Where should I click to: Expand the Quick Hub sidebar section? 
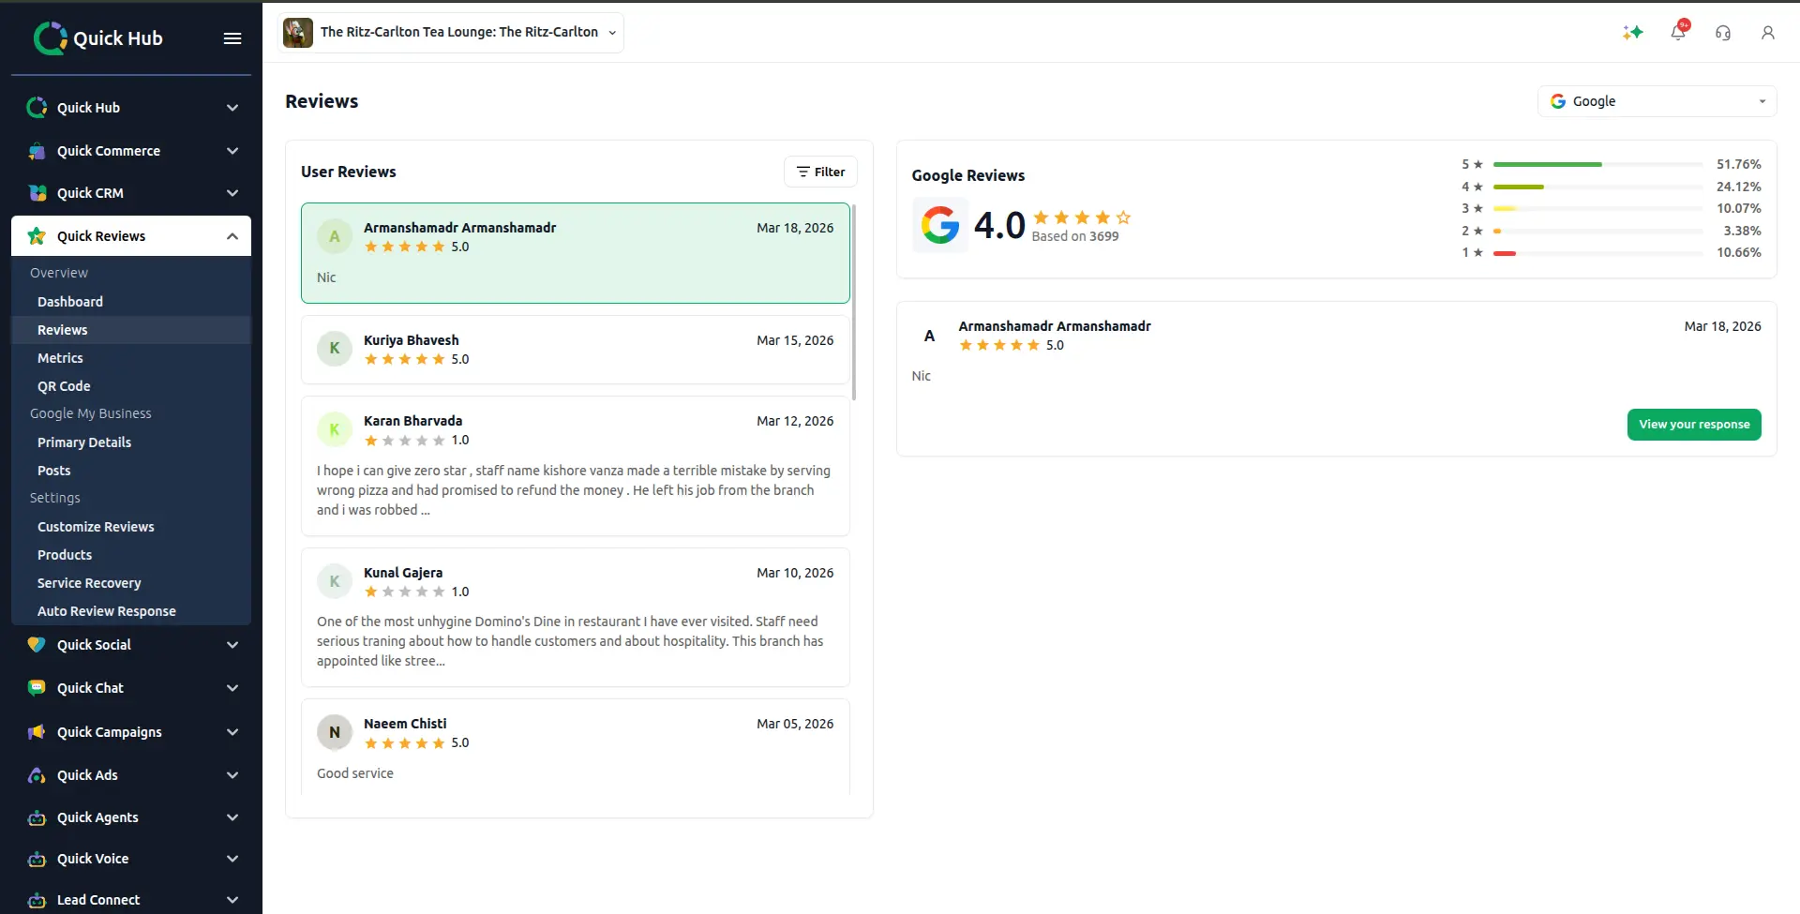tap(232, 108)
